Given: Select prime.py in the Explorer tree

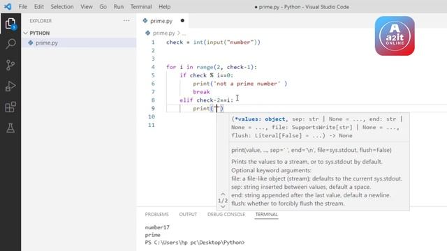Looking at the screenshot, I should point(79,43).
